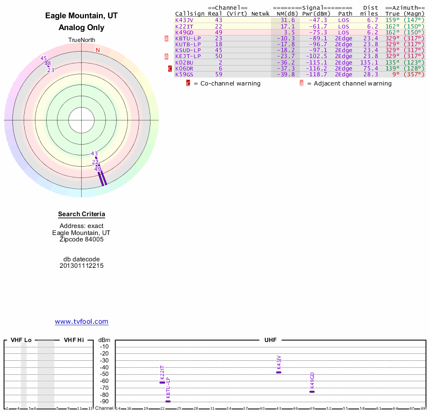Click the -89.1 power value for KBTU-LP
Viewport: 430px width, 413px height.
click(x=318, y=38)
